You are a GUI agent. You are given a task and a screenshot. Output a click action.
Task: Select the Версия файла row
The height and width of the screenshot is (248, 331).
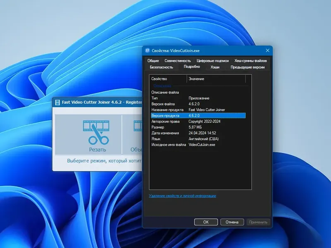(x=198, y=104)
